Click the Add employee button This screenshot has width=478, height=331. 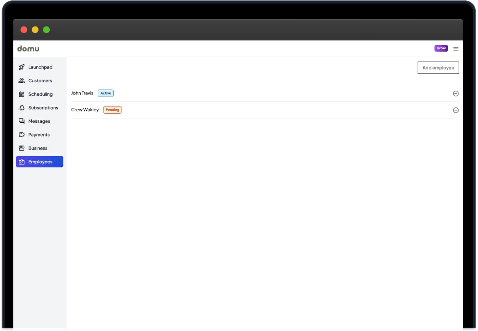point(438,67)
